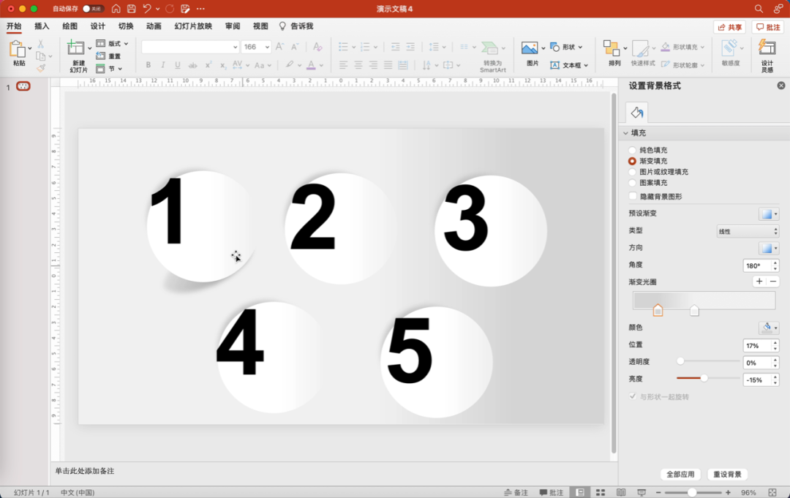Click the Increase font size icon
Screen dimensions: 790x498
point(280,47)
